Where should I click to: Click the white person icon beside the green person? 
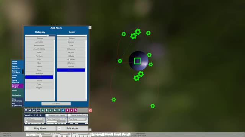click(47, 110)
